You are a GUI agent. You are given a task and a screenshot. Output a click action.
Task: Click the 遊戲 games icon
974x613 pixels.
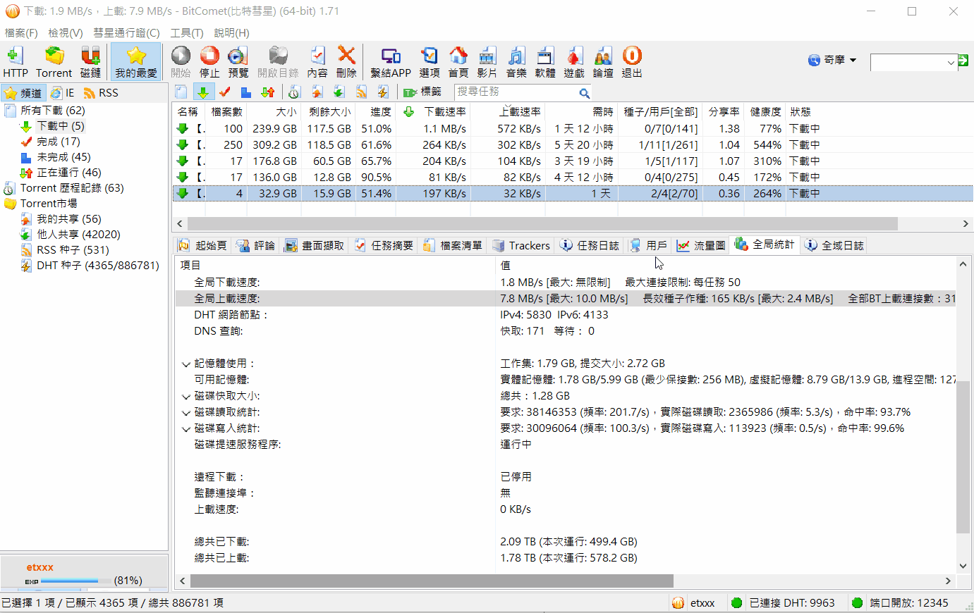tap(574, 62)
